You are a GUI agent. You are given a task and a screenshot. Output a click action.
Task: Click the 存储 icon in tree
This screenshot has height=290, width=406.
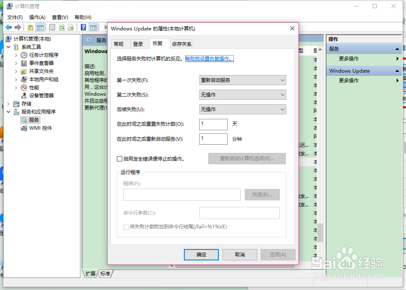click(16, 104)
